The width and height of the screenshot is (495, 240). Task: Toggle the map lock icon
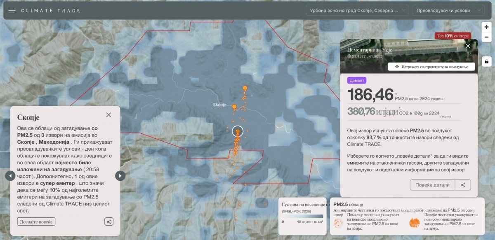pyautogui.click(x=487, y=62)
